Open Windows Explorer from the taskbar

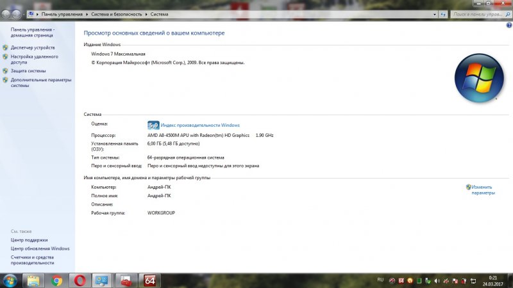(x=33, y=280)
